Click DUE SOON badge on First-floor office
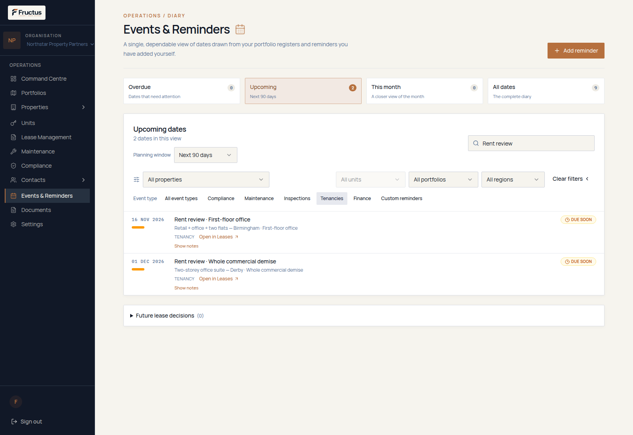 point(578,219)
